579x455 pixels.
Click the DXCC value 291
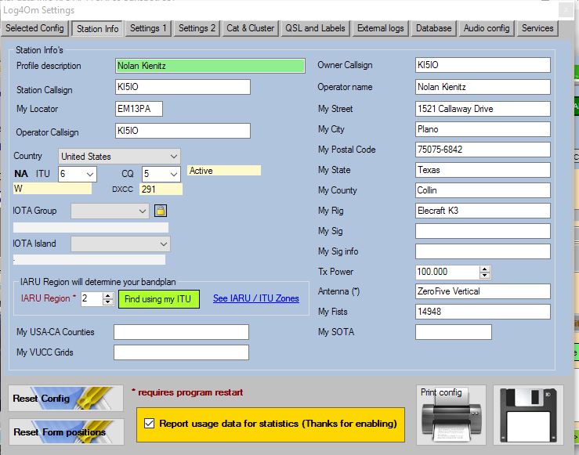pyautogui.click(x=161, y=190)
